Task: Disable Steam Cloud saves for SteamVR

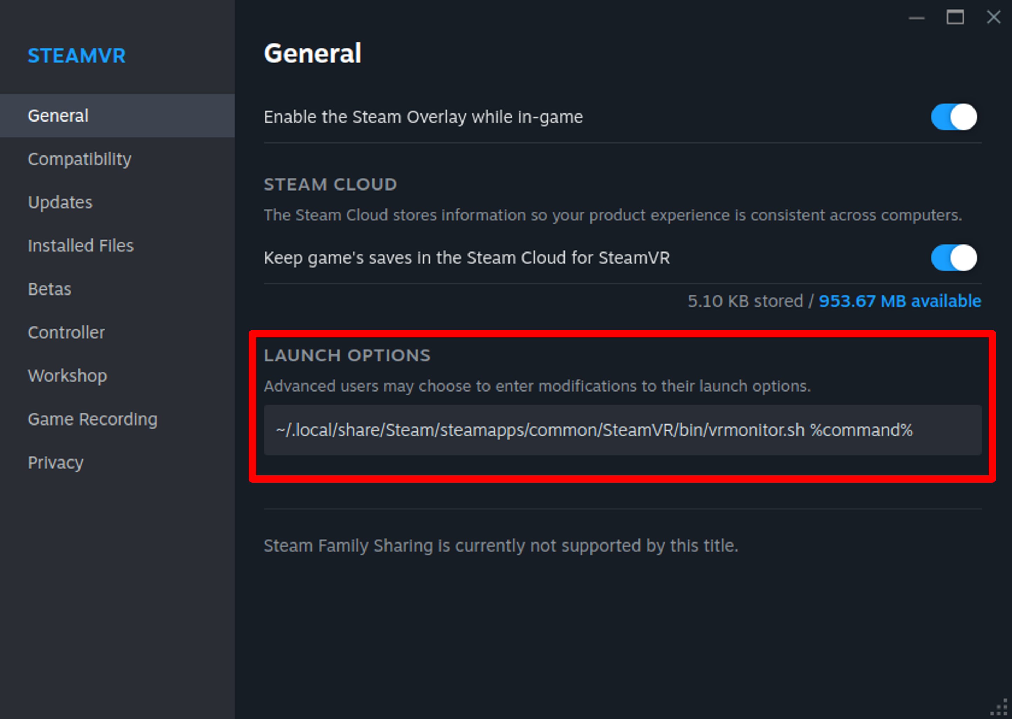Action: coord(953,258)
